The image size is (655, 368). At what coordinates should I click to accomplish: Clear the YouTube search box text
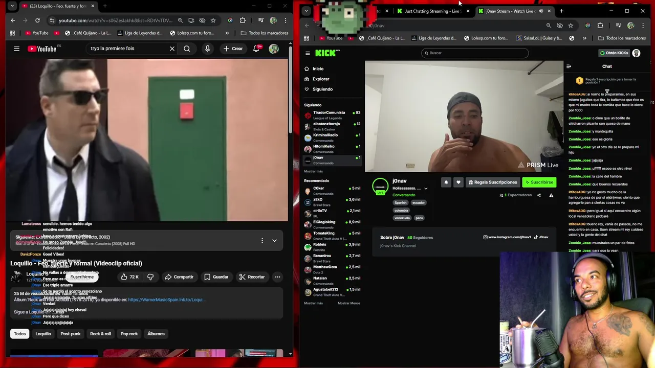tap(172, 49)
